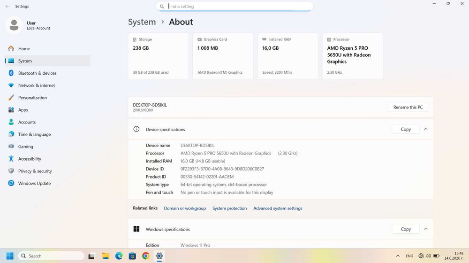Viewport: 469px width, 263px height.
Task: Click the User profile avatar
Action: pos(14,25)
